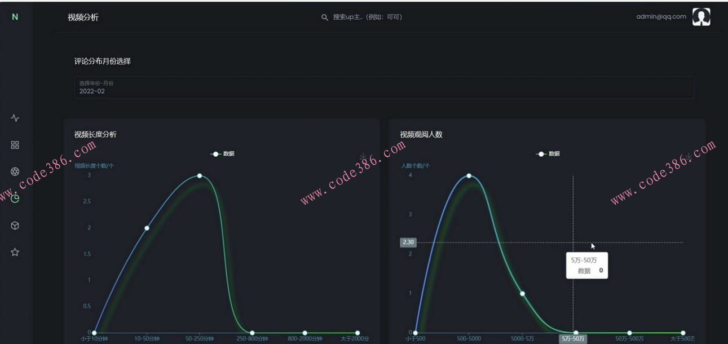
Task: Open the user avatar in top right
Action: tap(701, 17)
